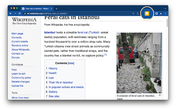
Task: Jump to the History section in Contents
Action: (53, 68)
